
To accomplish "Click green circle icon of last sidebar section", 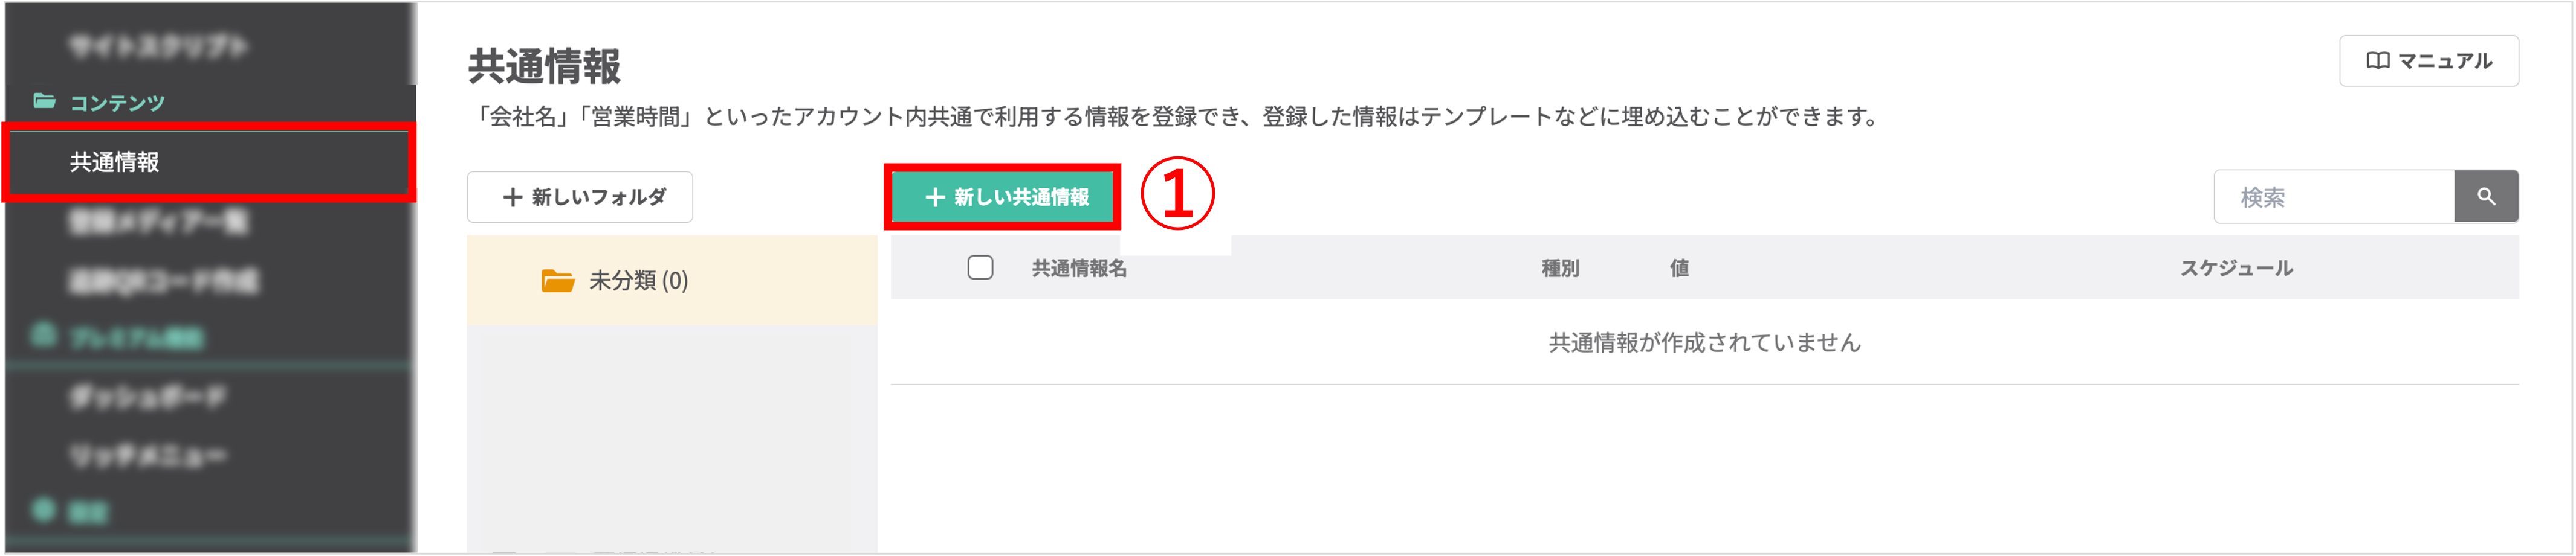I will click(43, 510).
